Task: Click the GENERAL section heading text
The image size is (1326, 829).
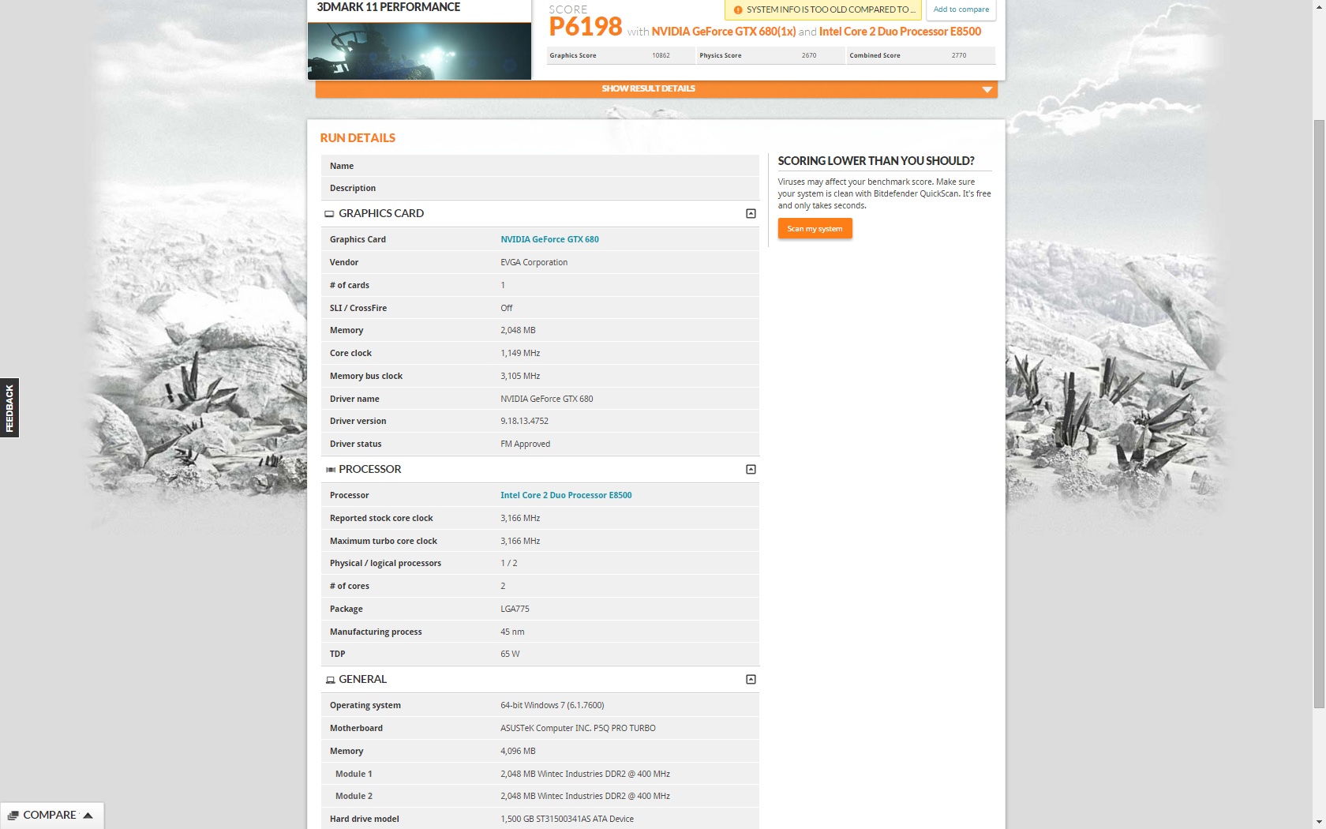Action: click(x=363, y=680)
